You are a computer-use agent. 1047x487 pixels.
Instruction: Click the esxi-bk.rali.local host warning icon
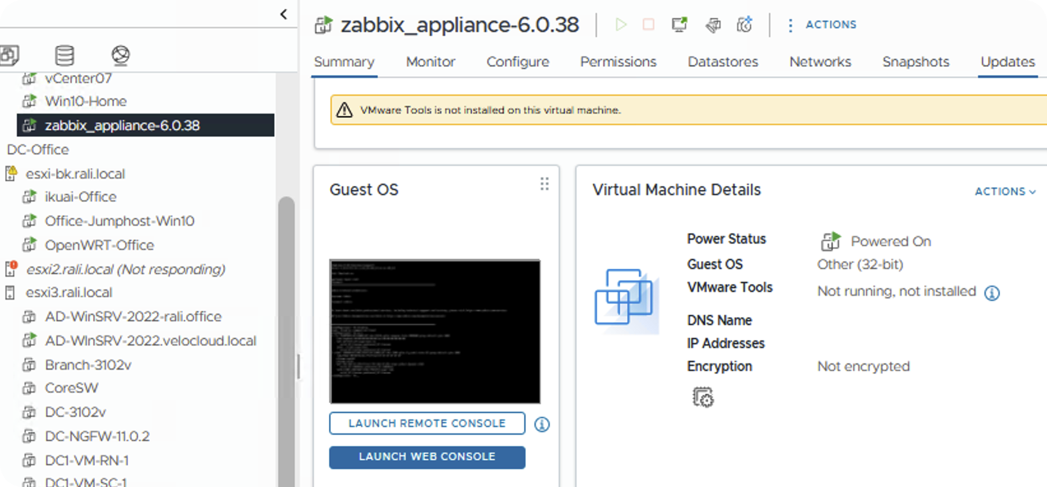tap(11, 173)
